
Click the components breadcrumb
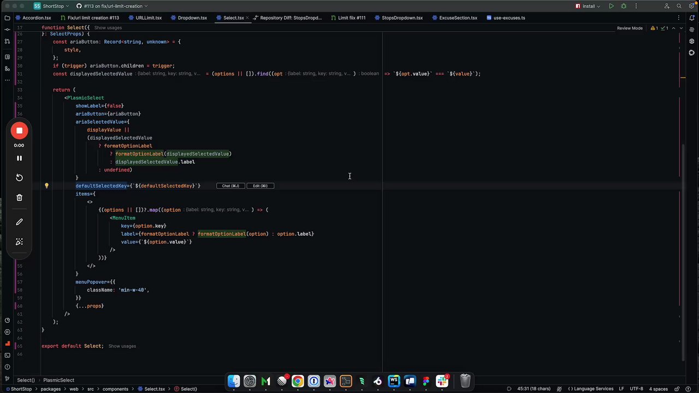(x=115, y=389)
